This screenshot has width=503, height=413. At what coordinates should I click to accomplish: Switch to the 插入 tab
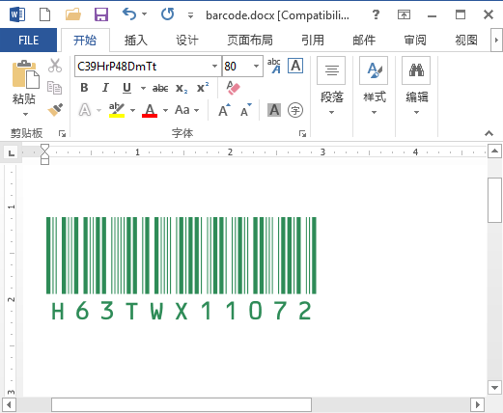click(136, 41)
